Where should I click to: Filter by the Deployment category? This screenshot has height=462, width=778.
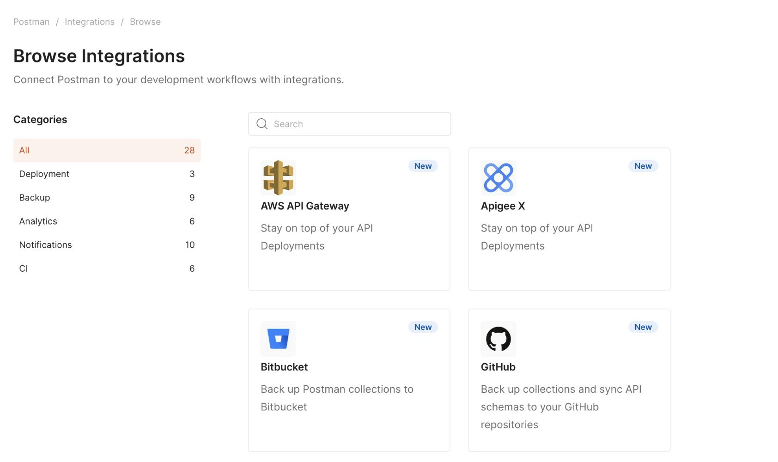(x=107, y=174)
